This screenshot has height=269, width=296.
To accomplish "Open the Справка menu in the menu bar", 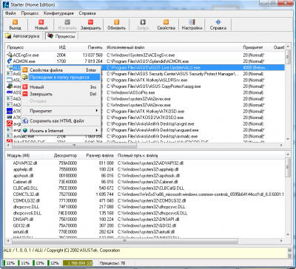I will (x=87, y=13).
